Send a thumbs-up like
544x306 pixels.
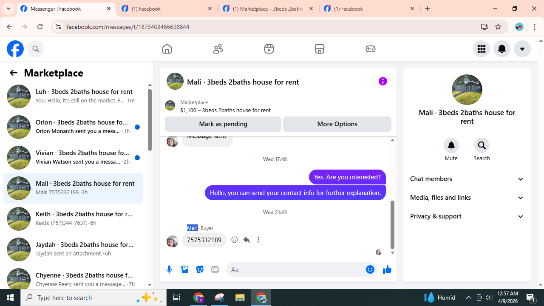click(x=387, y=269)
